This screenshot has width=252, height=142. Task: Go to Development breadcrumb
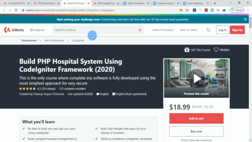pos(29,40)
